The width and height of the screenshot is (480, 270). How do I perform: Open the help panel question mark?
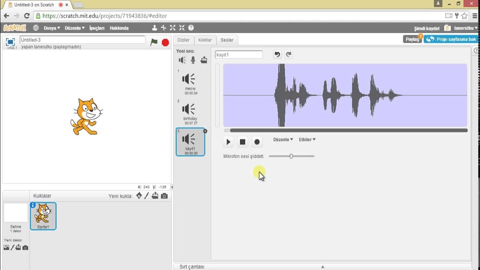(476, 51)
